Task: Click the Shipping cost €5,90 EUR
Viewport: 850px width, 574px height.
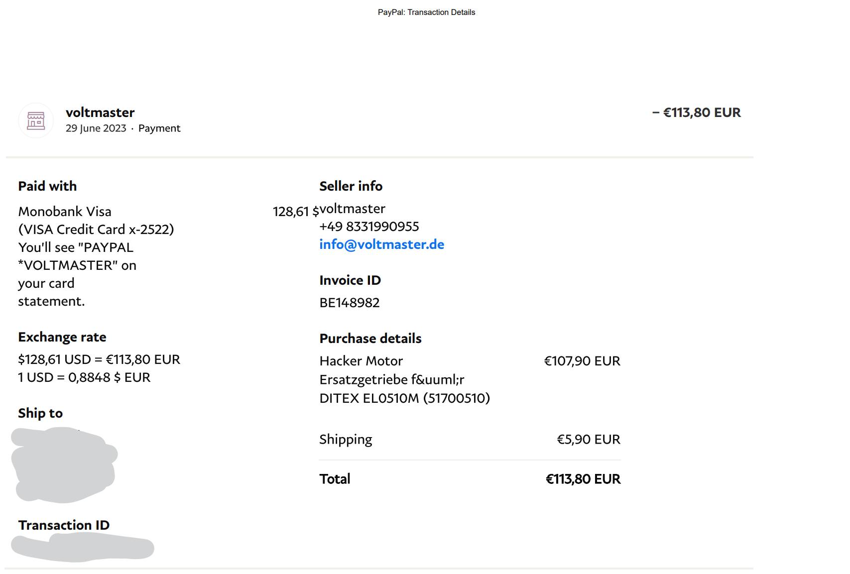Action: (589, 440)
